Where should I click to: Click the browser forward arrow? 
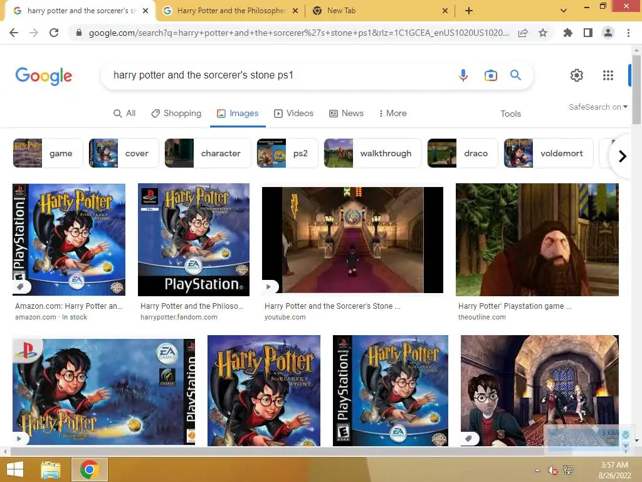(34, 33)
